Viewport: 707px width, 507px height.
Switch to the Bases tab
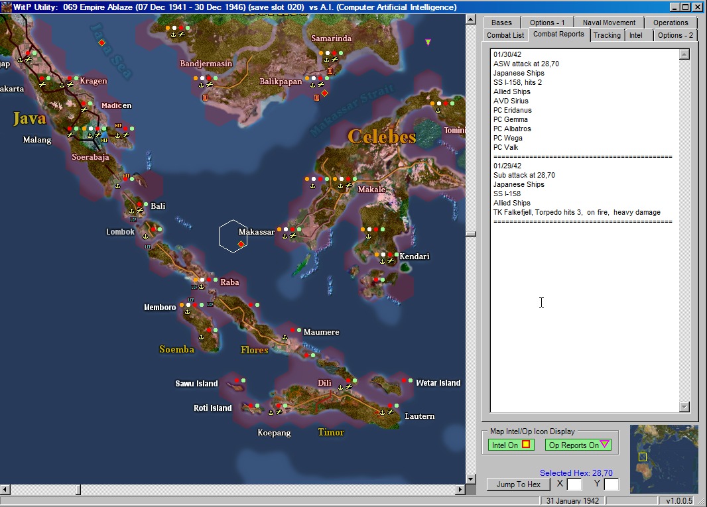(501, 23)
